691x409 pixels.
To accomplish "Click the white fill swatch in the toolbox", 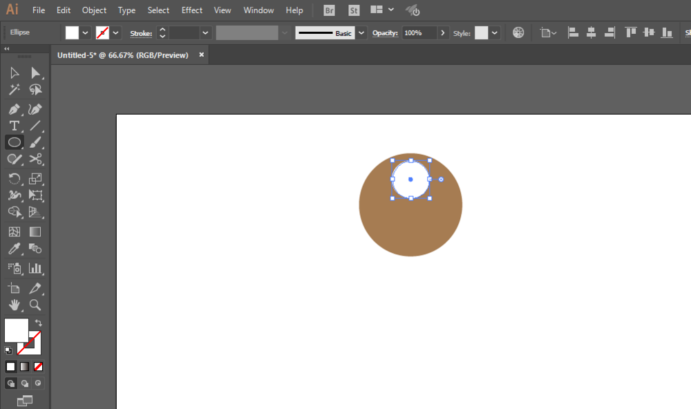I will (16, 330).
